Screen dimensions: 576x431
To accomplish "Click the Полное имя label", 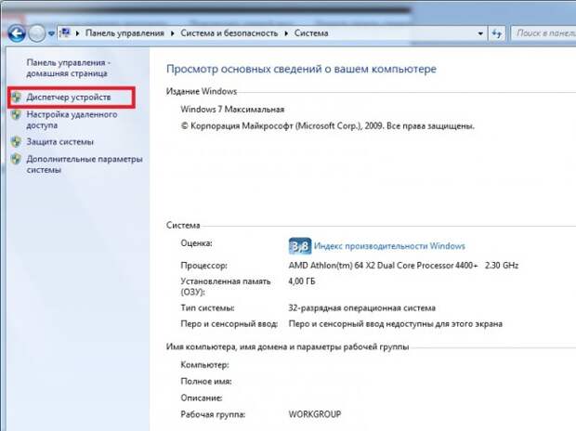I will point(206,382).
